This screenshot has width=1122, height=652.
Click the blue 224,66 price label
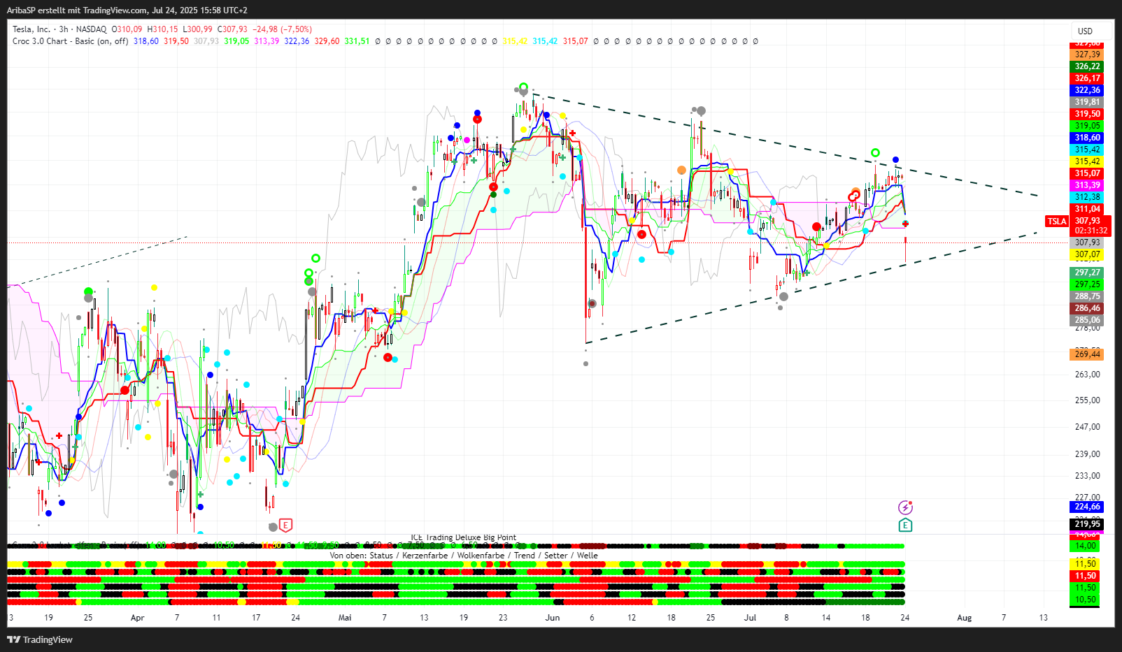[1087, 507]
